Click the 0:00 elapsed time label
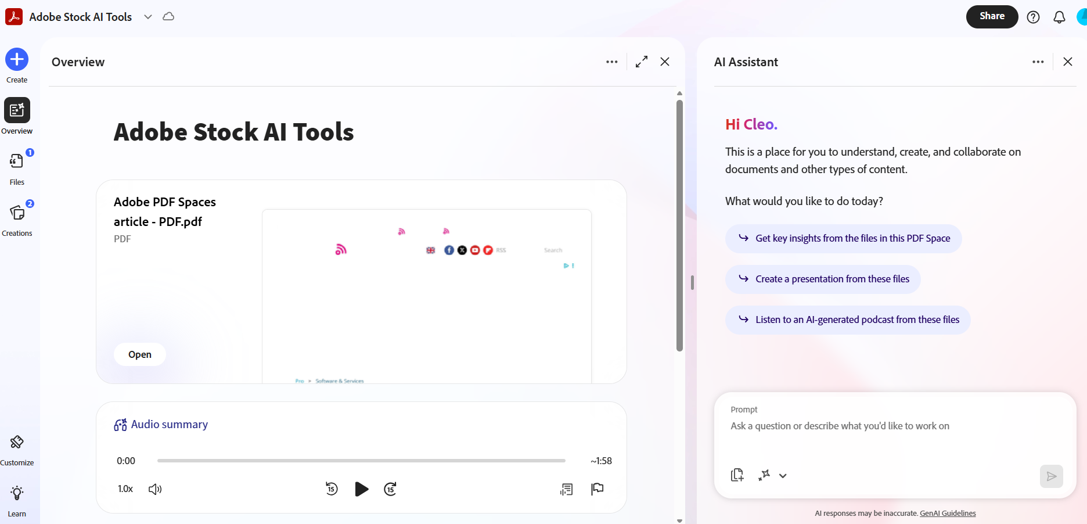This screenshot has width=1087, height=524. tap(126, 461)
